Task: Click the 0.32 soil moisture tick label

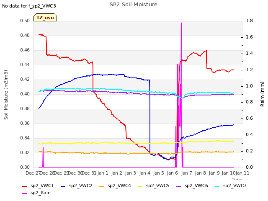Action: [x=25, y=152]
